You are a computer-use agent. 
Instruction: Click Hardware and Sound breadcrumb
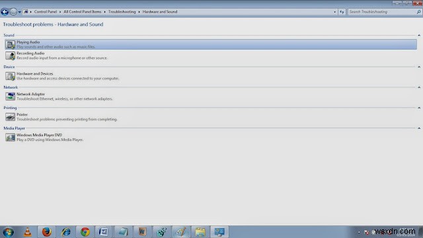tap(160, 12)
